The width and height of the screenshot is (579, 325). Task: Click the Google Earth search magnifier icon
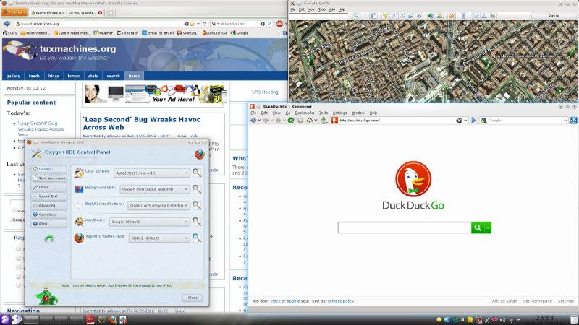pos(356,16)
